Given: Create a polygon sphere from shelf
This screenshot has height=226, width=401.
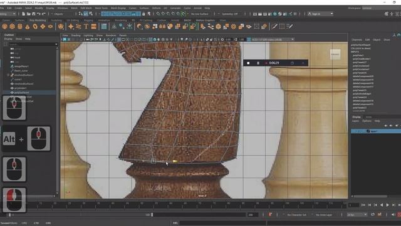Looking at the screenshot, I should click(4, 26).
